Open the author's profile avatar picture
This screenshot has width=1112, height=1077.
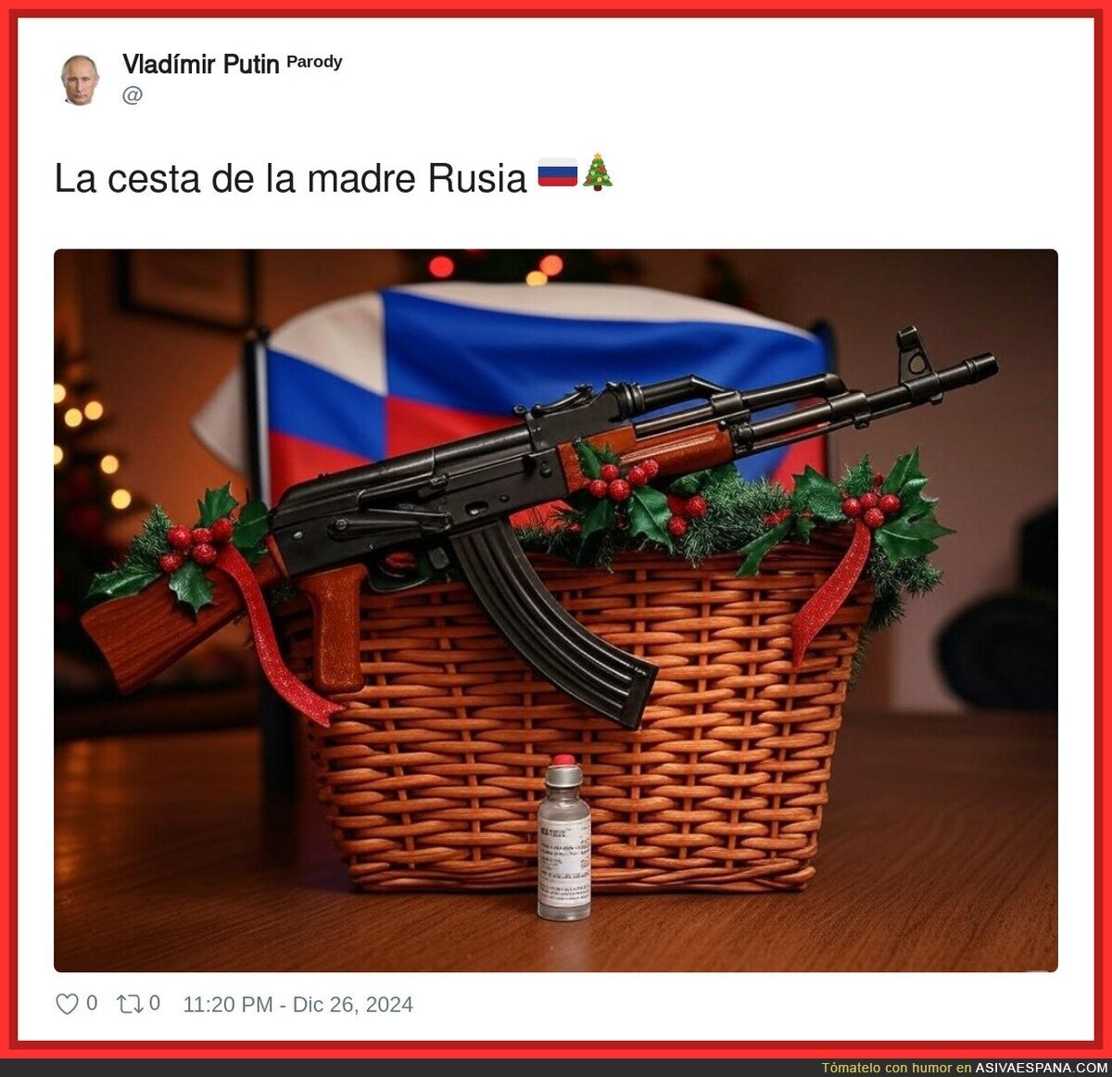(80, 78)
